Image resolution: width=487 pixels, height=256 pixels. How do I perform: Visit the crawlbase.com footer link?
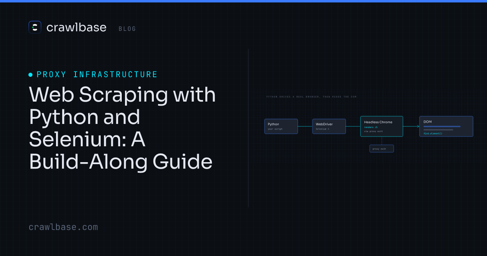pos(63,227)
